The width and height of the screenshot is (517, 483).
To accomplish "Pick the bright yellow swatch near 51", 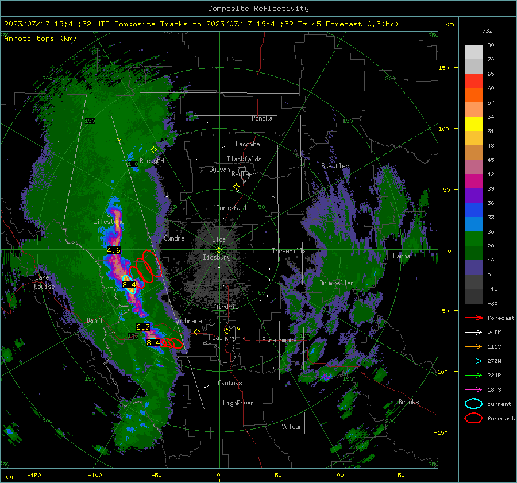I will pyautogui.click(x=473, y=124).
